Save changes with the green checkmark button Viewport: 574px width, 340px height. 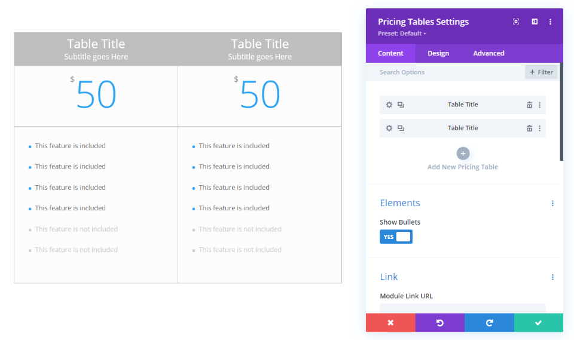538,323
